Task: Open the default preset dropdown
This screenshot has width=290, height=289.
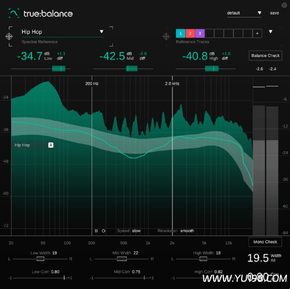Action: [244, 13]
